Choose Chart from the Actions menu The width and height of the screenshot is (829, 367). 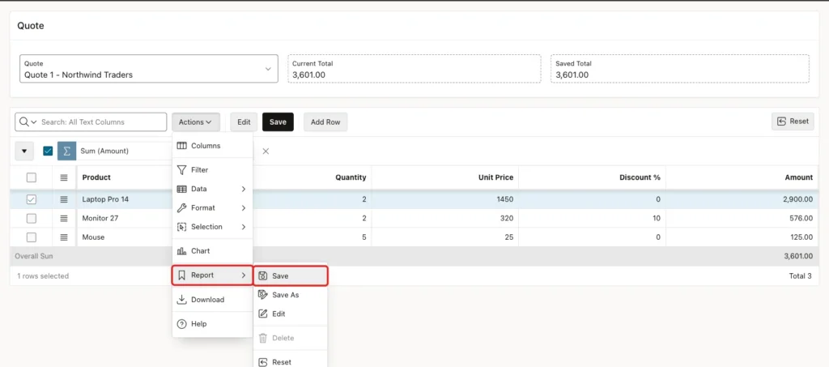(x=213, y=251)
